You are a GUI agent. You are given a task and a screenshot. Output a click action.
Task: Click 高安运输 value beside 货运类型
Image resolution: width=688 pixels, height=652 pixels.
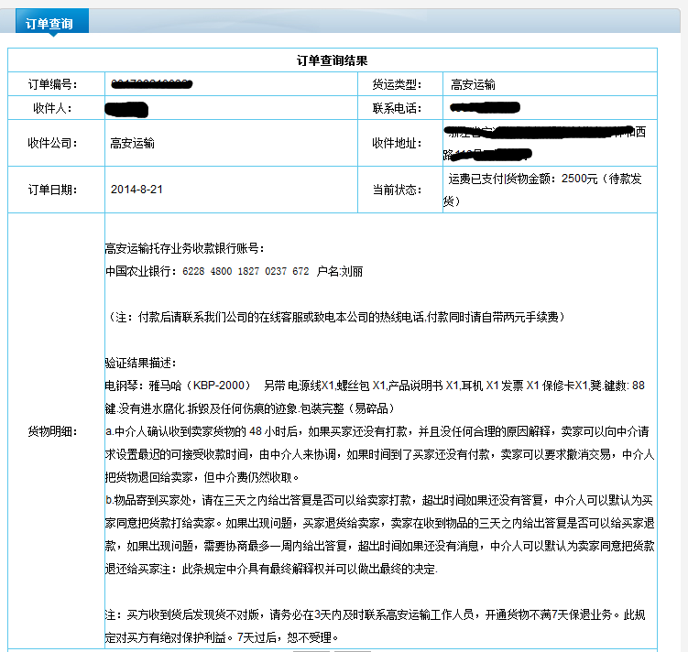[474, 84]
